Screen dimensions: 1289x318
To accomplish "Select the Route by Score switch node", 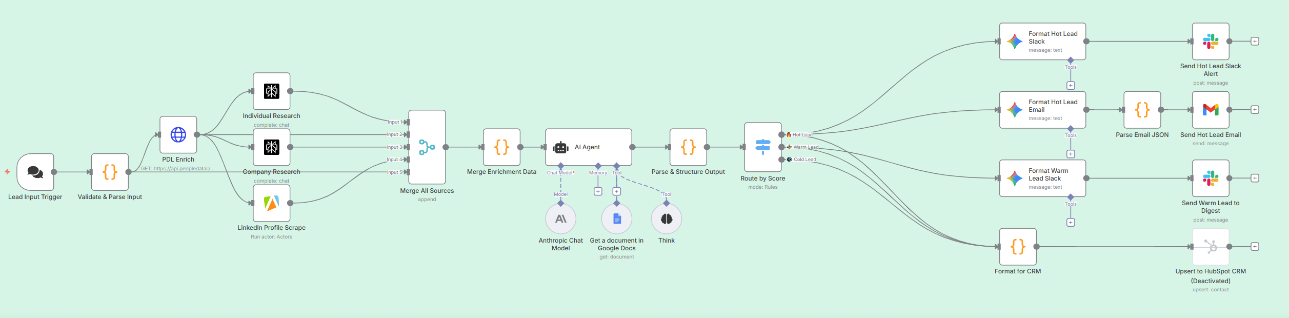I will tap(762, 147).
